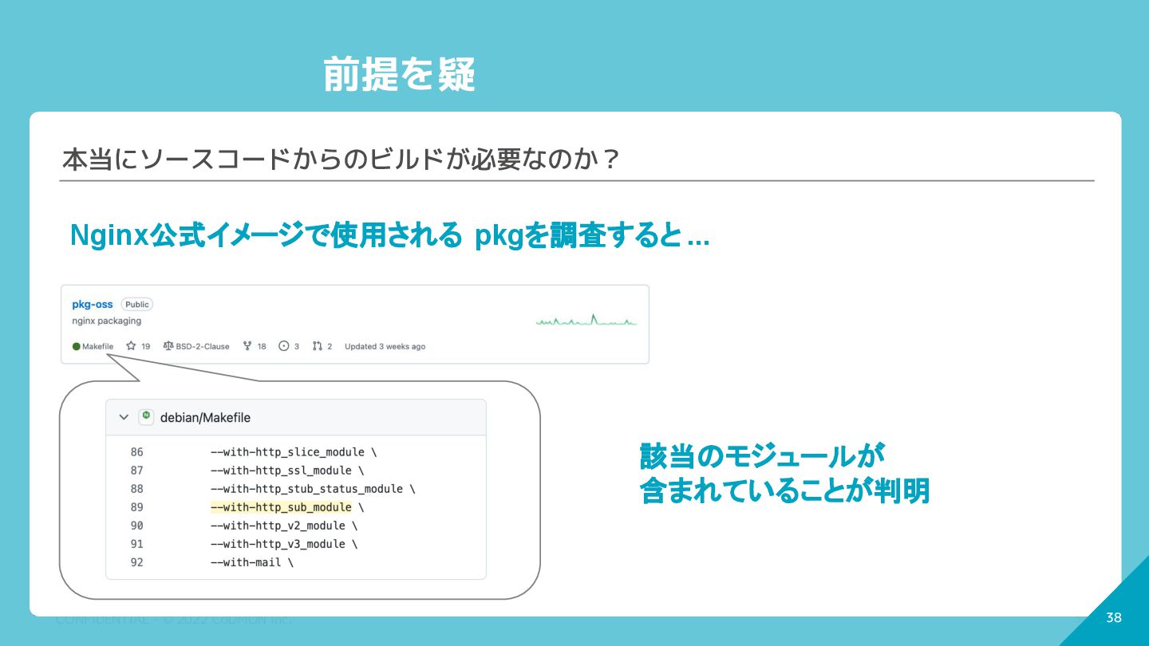Select line number 92
This screenshot has width=1149, height=646.
[x=136, y=562]
